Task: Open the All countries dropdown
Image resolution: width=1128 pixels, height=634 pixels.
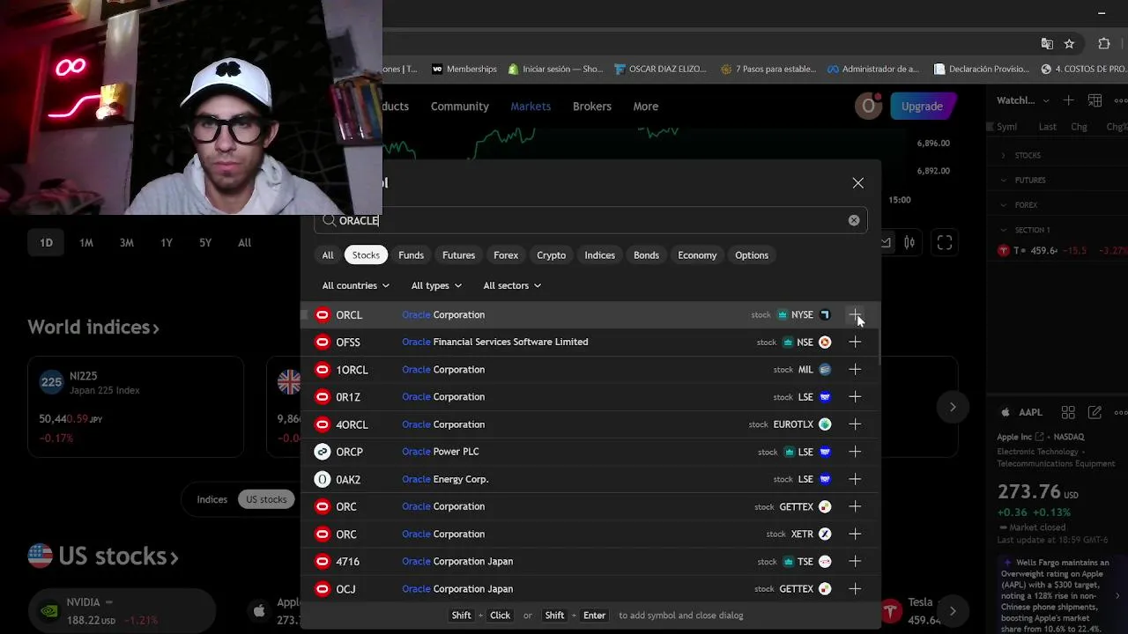Action: pos(356,285)
